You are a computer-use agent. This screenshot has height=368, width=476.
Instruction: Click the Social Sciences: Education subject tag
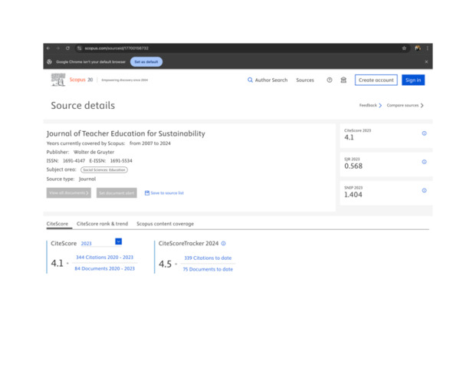pos(104,169)
